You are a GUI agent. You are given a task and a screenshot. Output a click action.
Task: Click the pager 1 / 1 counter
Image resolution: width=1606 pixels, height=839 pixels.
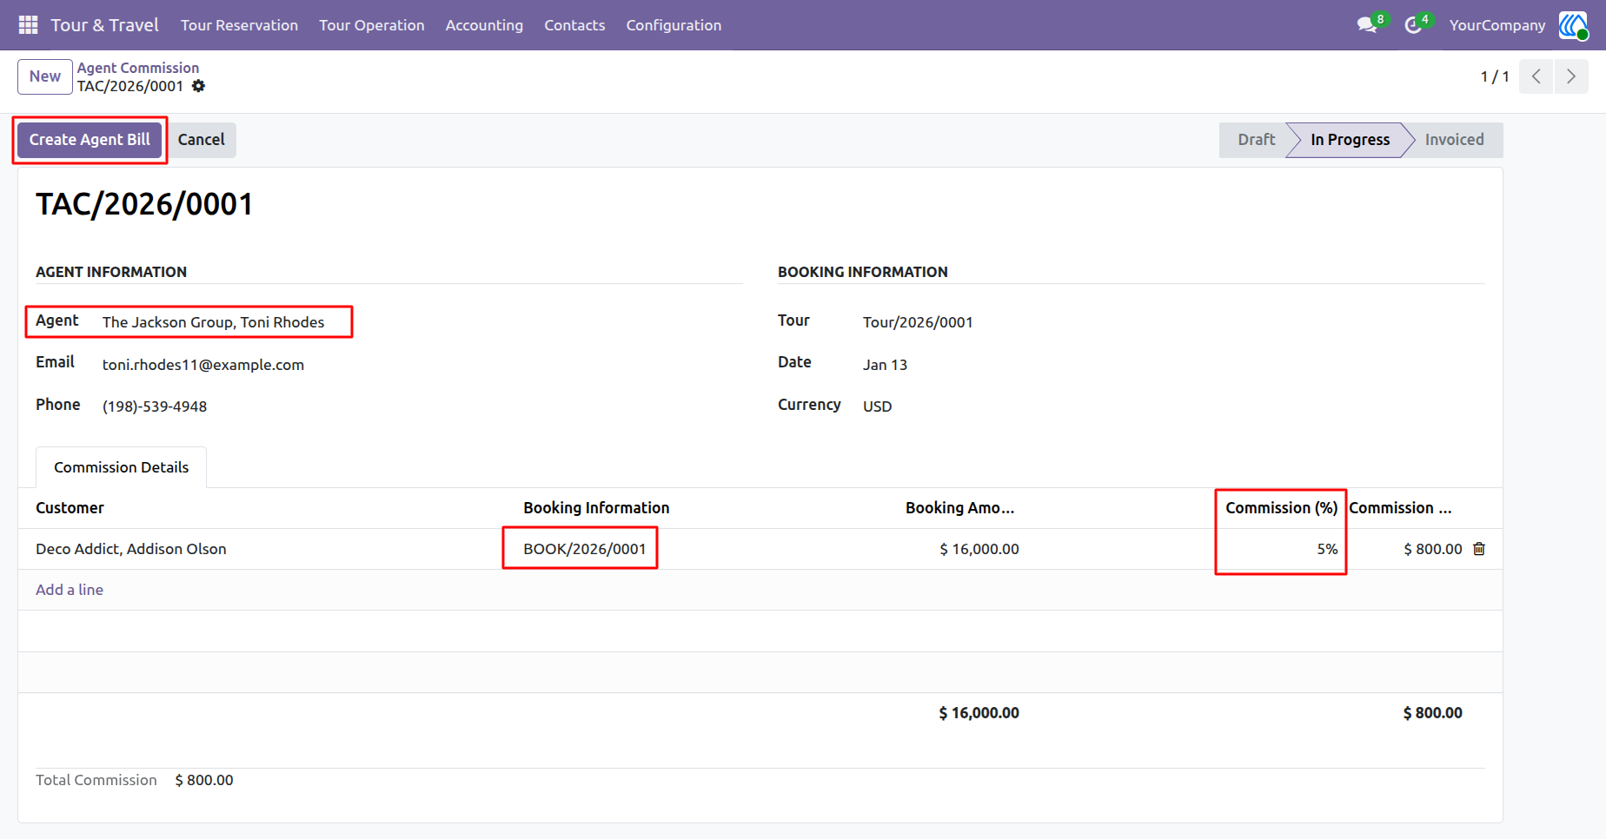1495,76
